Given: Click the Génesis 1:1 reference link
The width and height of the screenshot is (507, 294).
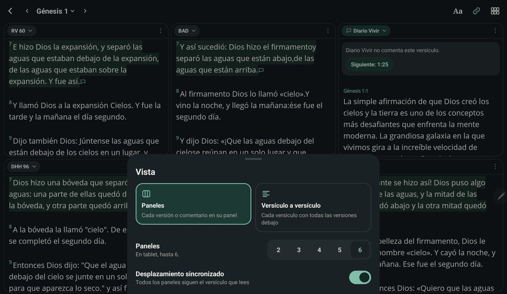Looking at the screenshot, I should click(356, 91).
